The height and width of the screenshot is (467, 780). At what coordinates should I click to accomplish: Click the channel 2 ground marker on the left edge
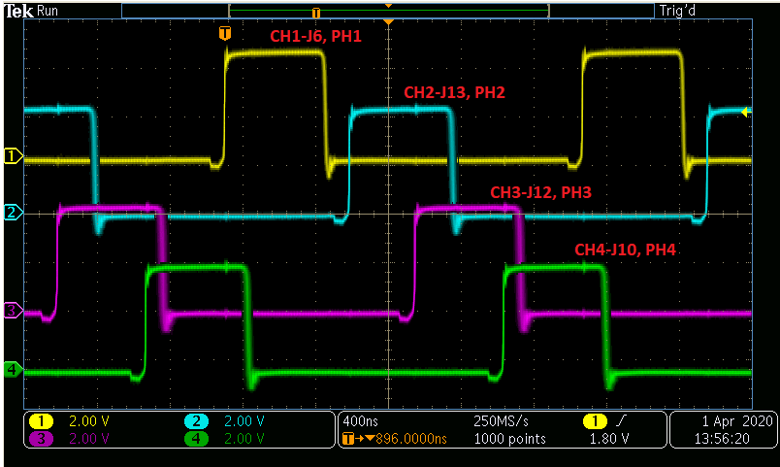pyautogui.click(x=13, y=212)
